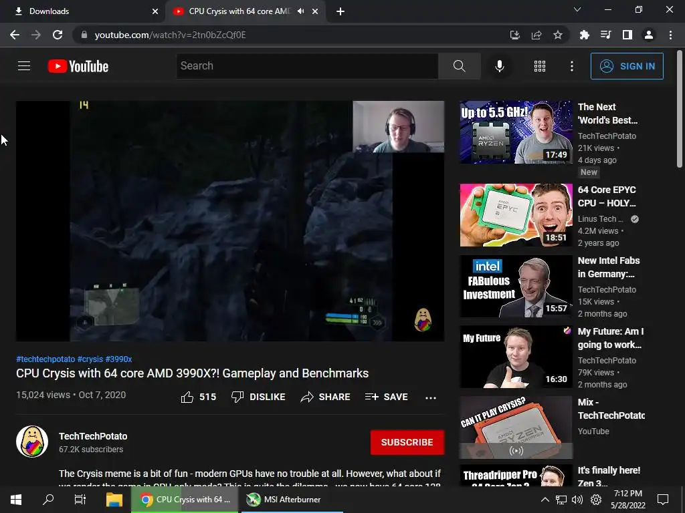Open the #techtechpotato hashtag
685x513 pixels.
click(x=45, y=359)
